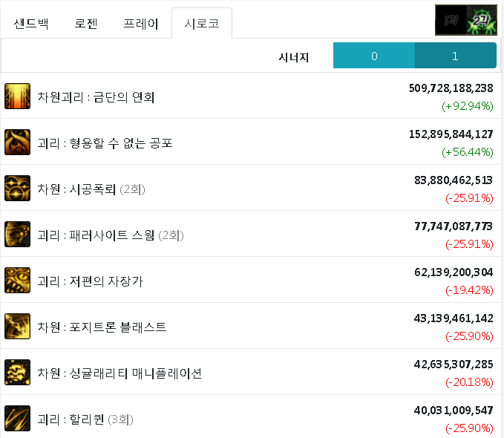Select the 시로코 tab

point(201,23)
